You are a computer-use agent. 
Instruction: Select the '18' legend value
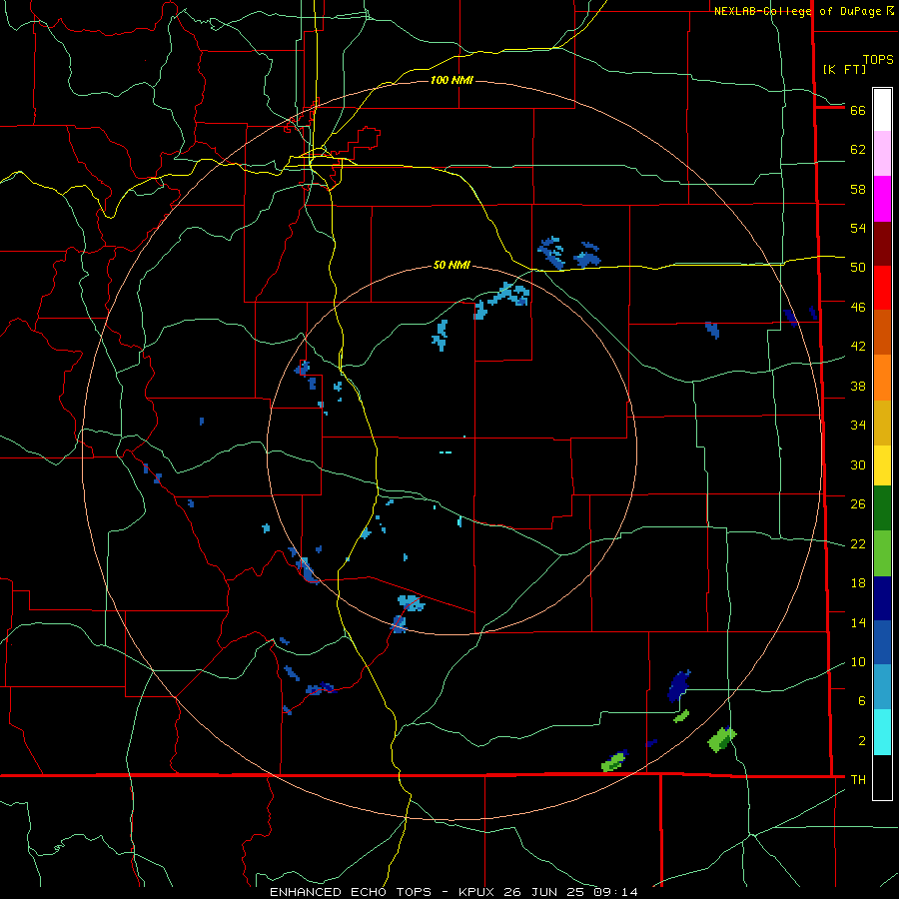[x=858, y=583]
